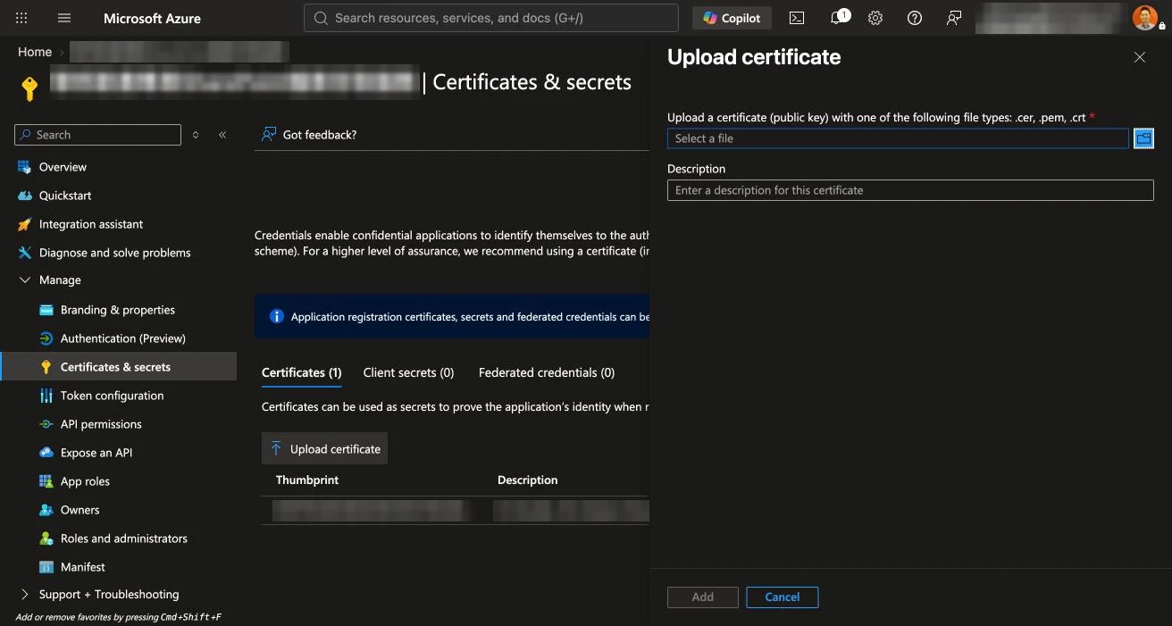Cancel the Upload certificate panel
The image size is (1172, 626).
[x=783, y=597]
